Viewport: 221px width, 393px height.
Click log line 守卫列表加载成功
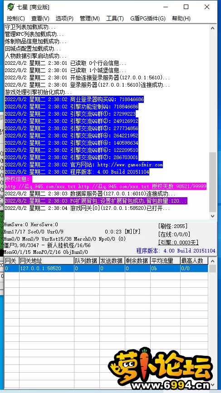pos(30,27)
